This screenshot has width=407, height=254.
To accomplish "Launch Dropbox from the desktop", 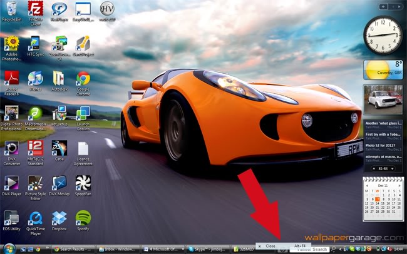I will (59, 218).
